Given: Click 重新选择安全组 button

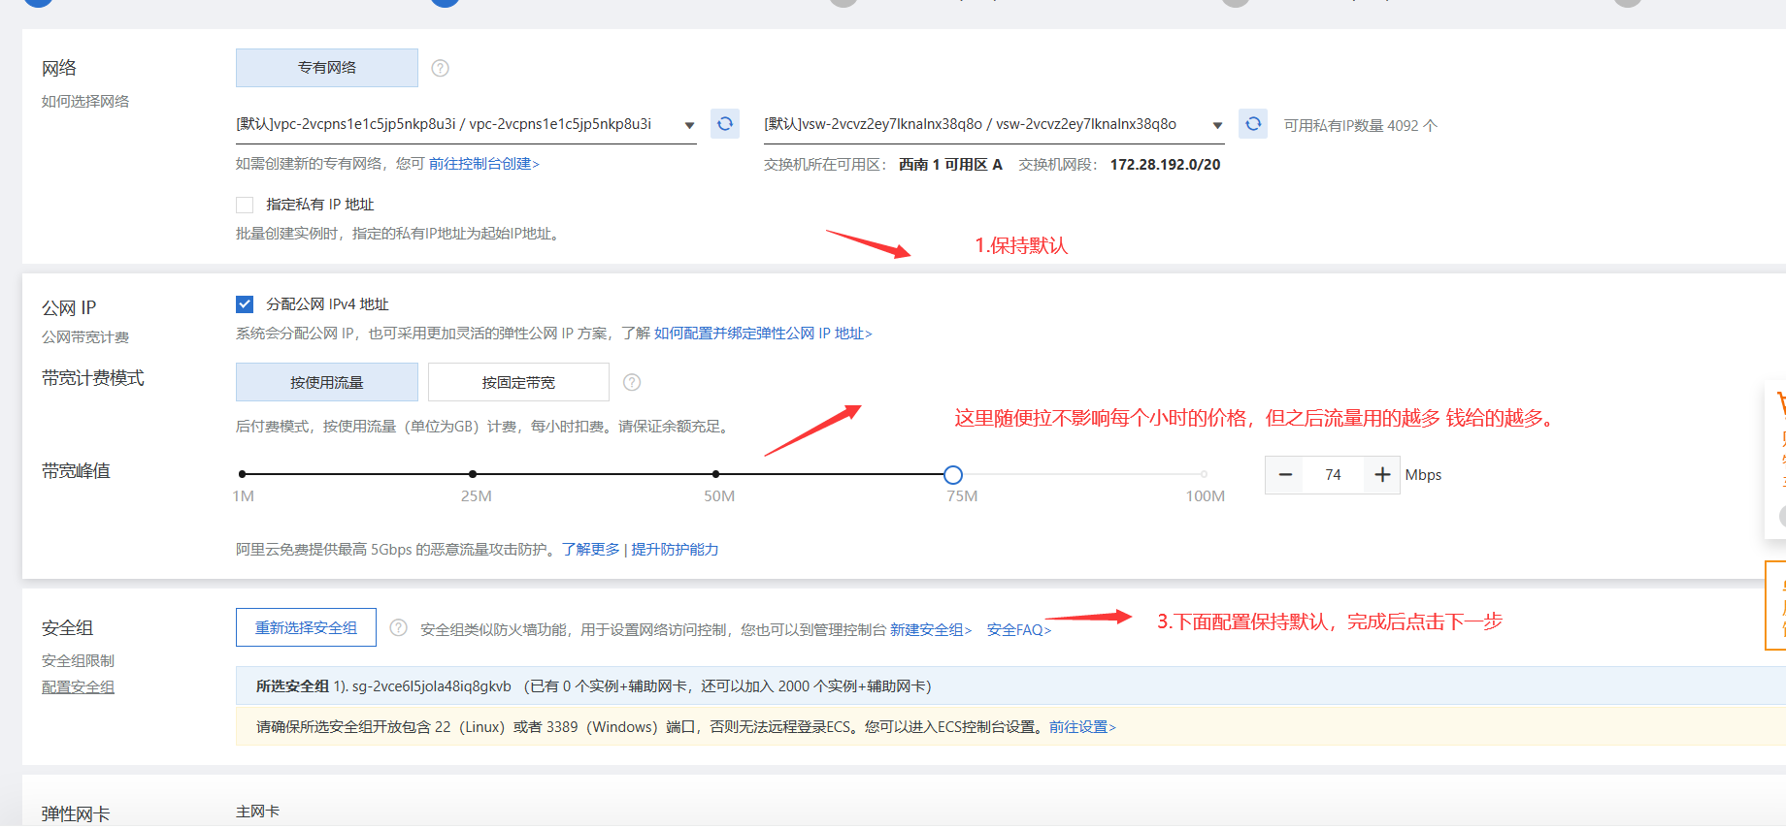Looking at the screenshot, I should (x=306, y=627).
